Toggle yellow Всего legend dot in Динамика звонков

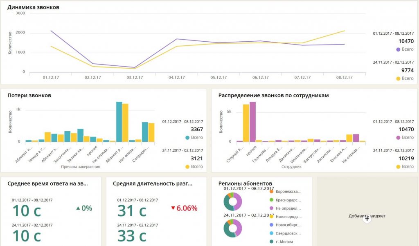pyautogui.click(x=398, y=78)
